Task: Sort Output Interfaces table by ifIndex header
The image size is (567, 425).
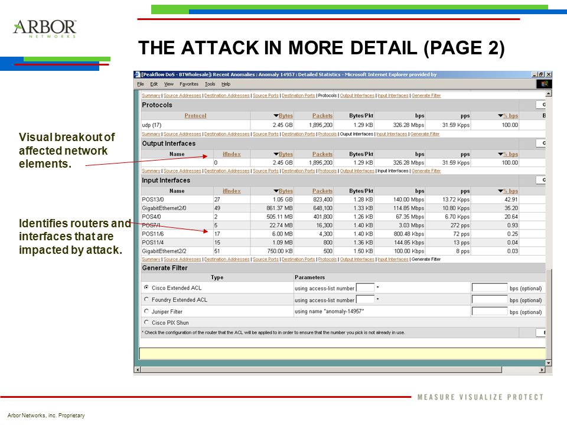Action: [232, 154]
